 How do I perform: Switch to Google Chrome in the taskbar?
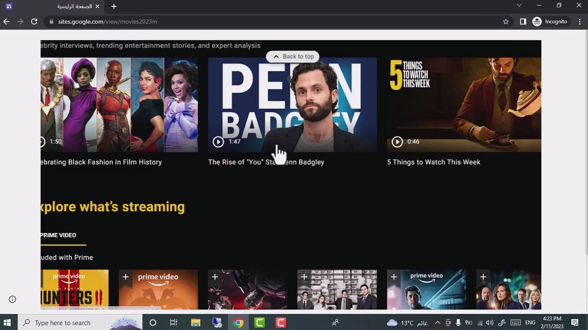(238, 323)
